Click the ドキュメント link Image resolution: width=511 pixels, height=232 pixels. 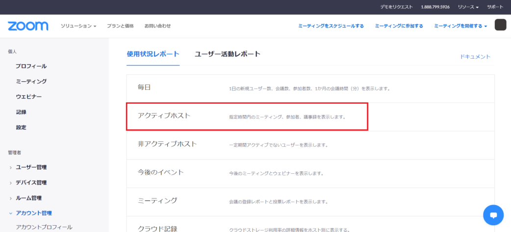(475, 57)
